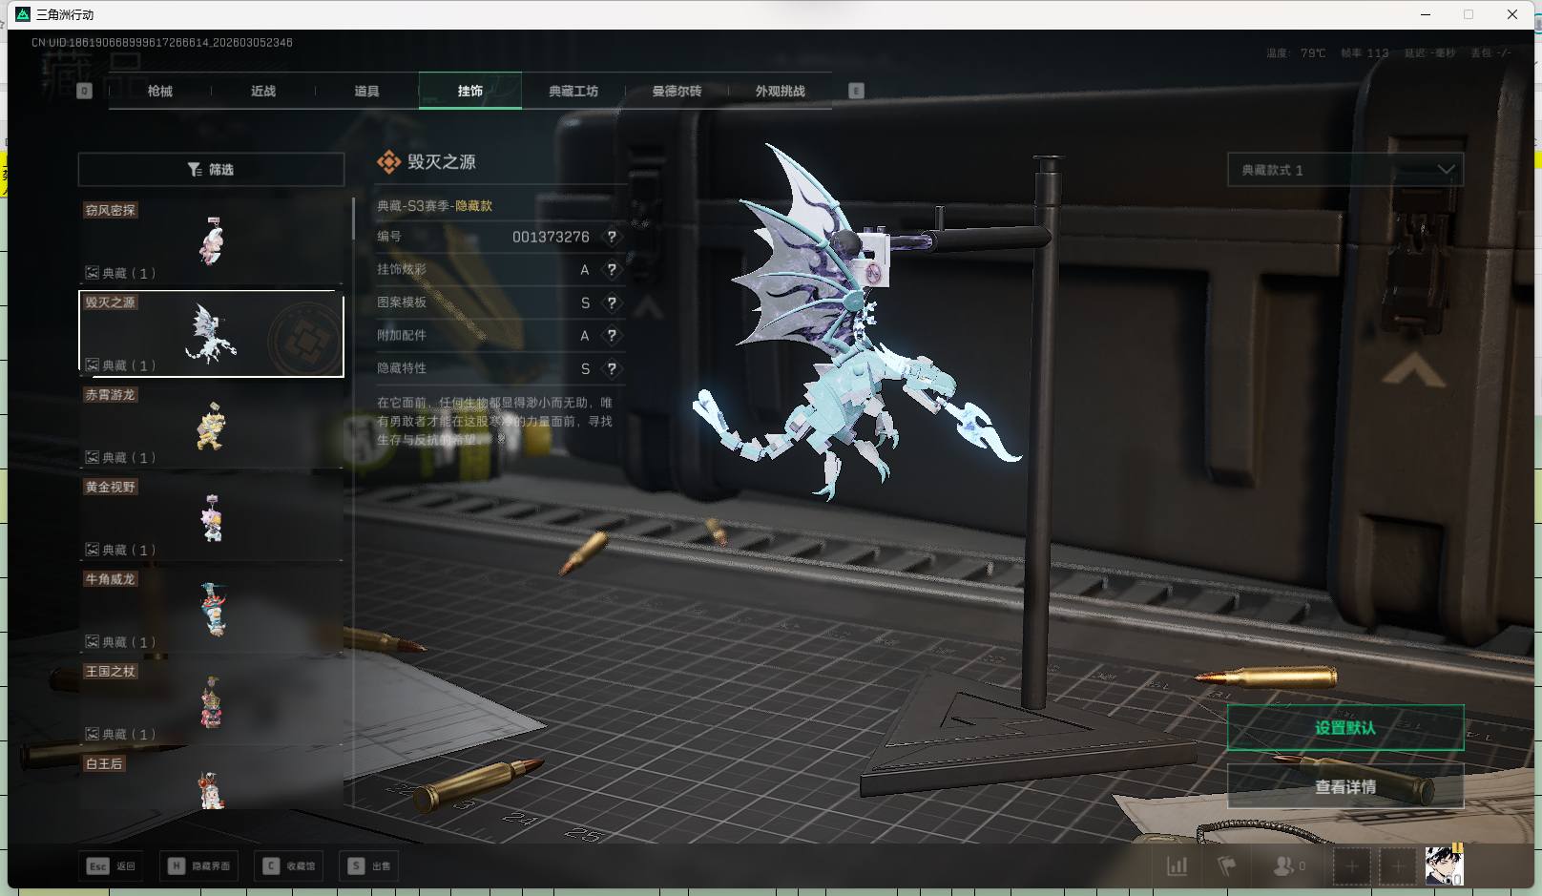Click the 出售 sell button
The width and height of the screenshot is (1542, 896).
pyautogui.click(x=370, y=866)
